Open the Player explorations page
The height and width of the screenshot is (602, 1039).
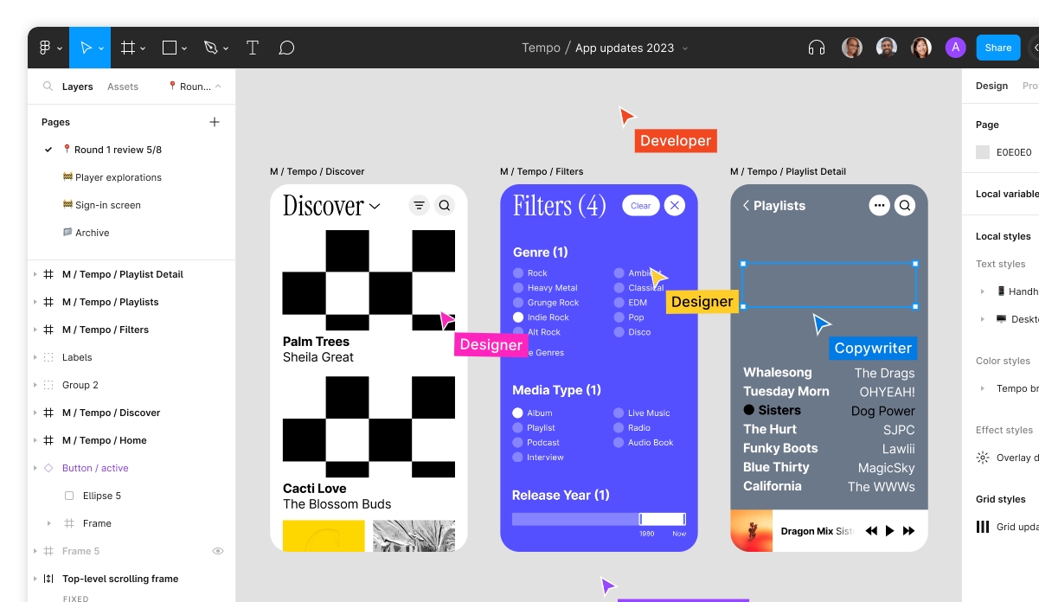pyautogui.click(x=118, y=177)
